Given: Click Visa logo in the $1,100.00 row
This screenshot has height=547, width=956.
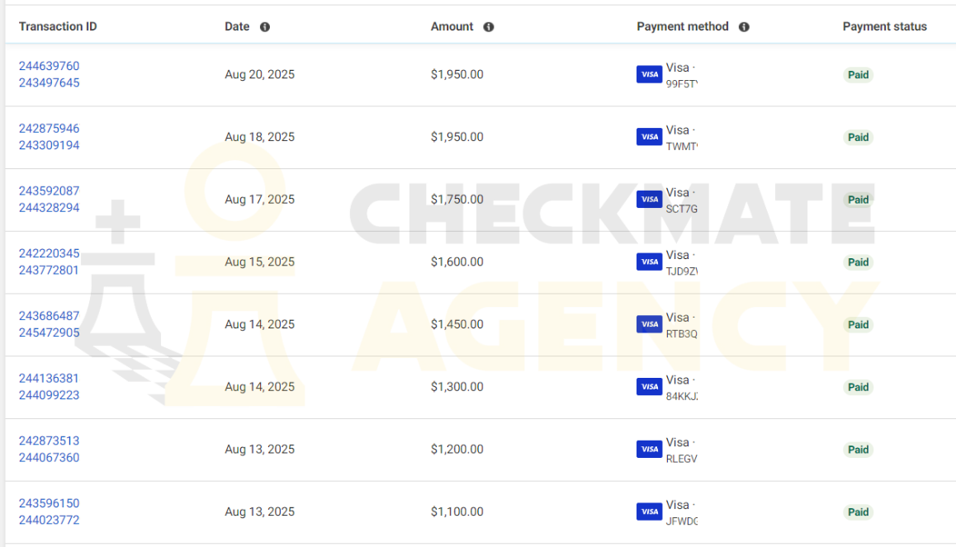Looking at the screenshot, I should 650,512.
